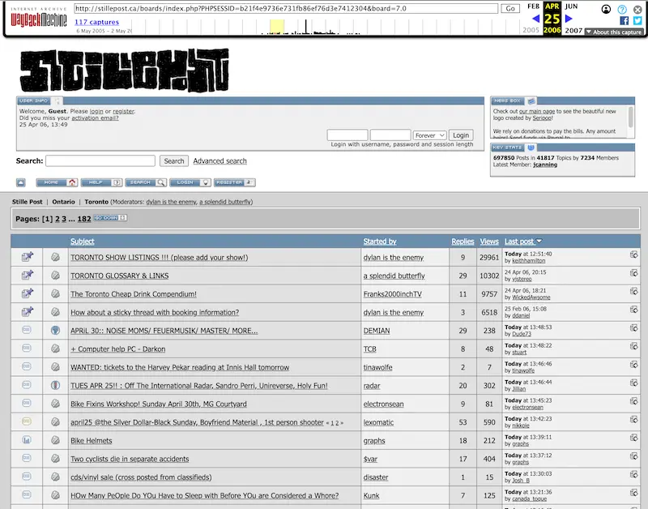The image size is (648, 509).
Task: Sort topics by the Replies column
Action: [x=462, y=241]
